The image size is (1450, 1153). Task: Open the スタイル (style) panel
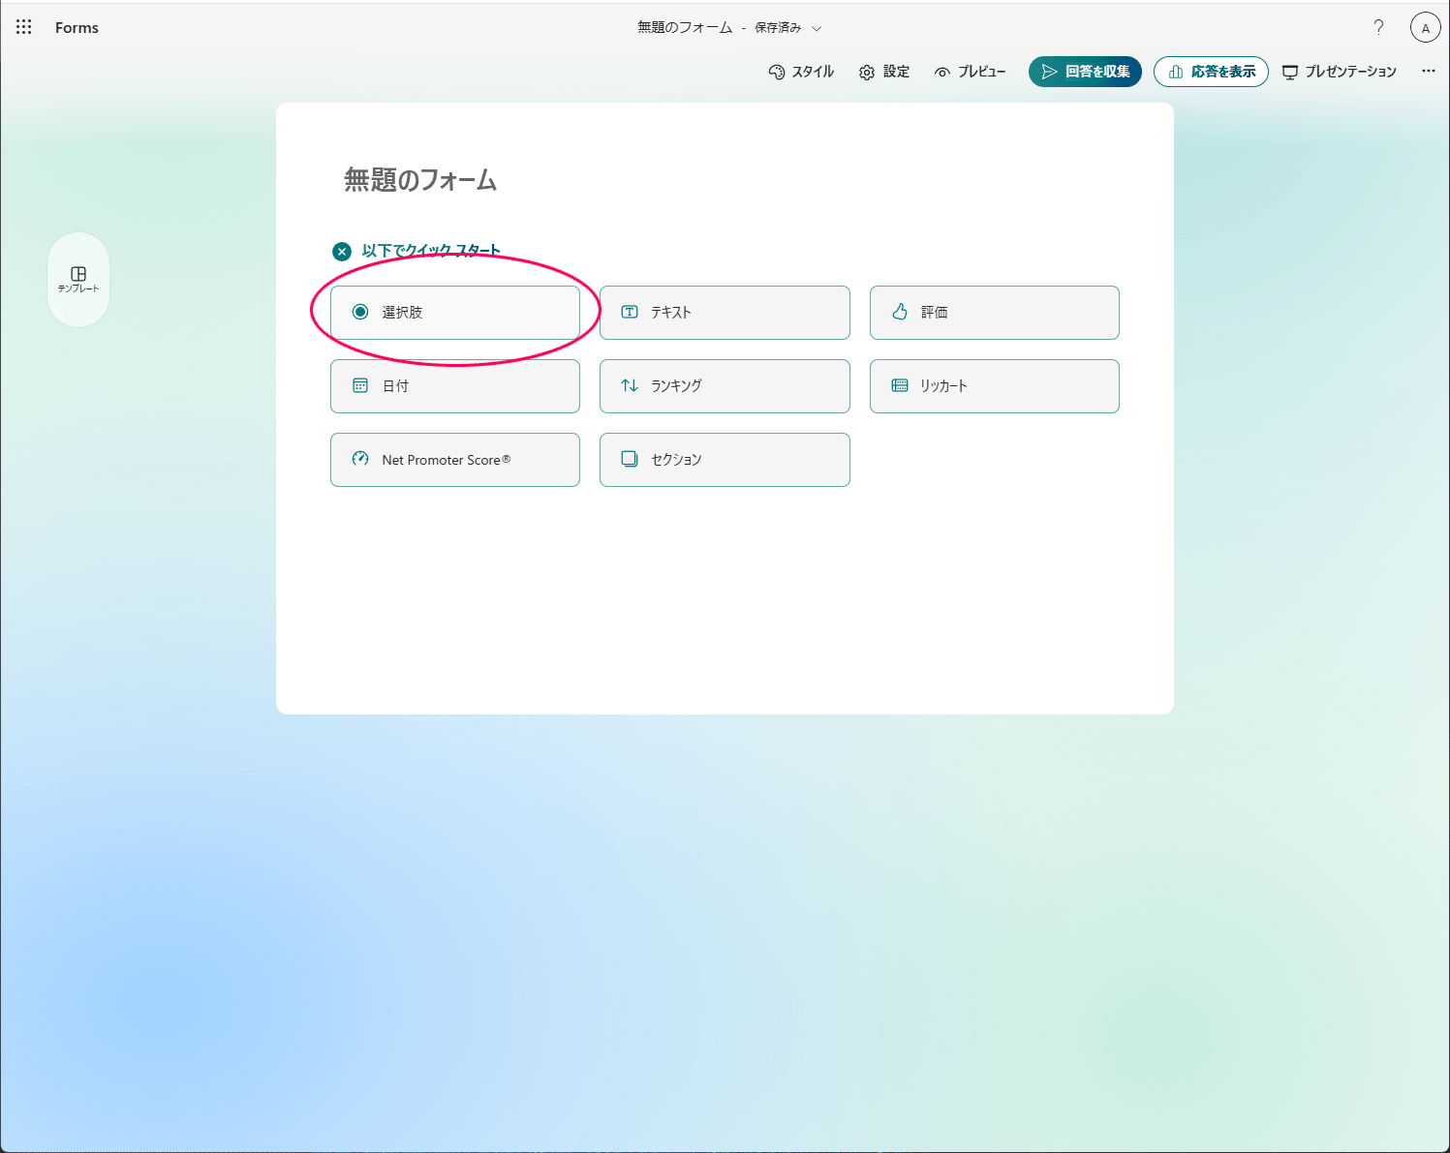(x=801, y=71)
